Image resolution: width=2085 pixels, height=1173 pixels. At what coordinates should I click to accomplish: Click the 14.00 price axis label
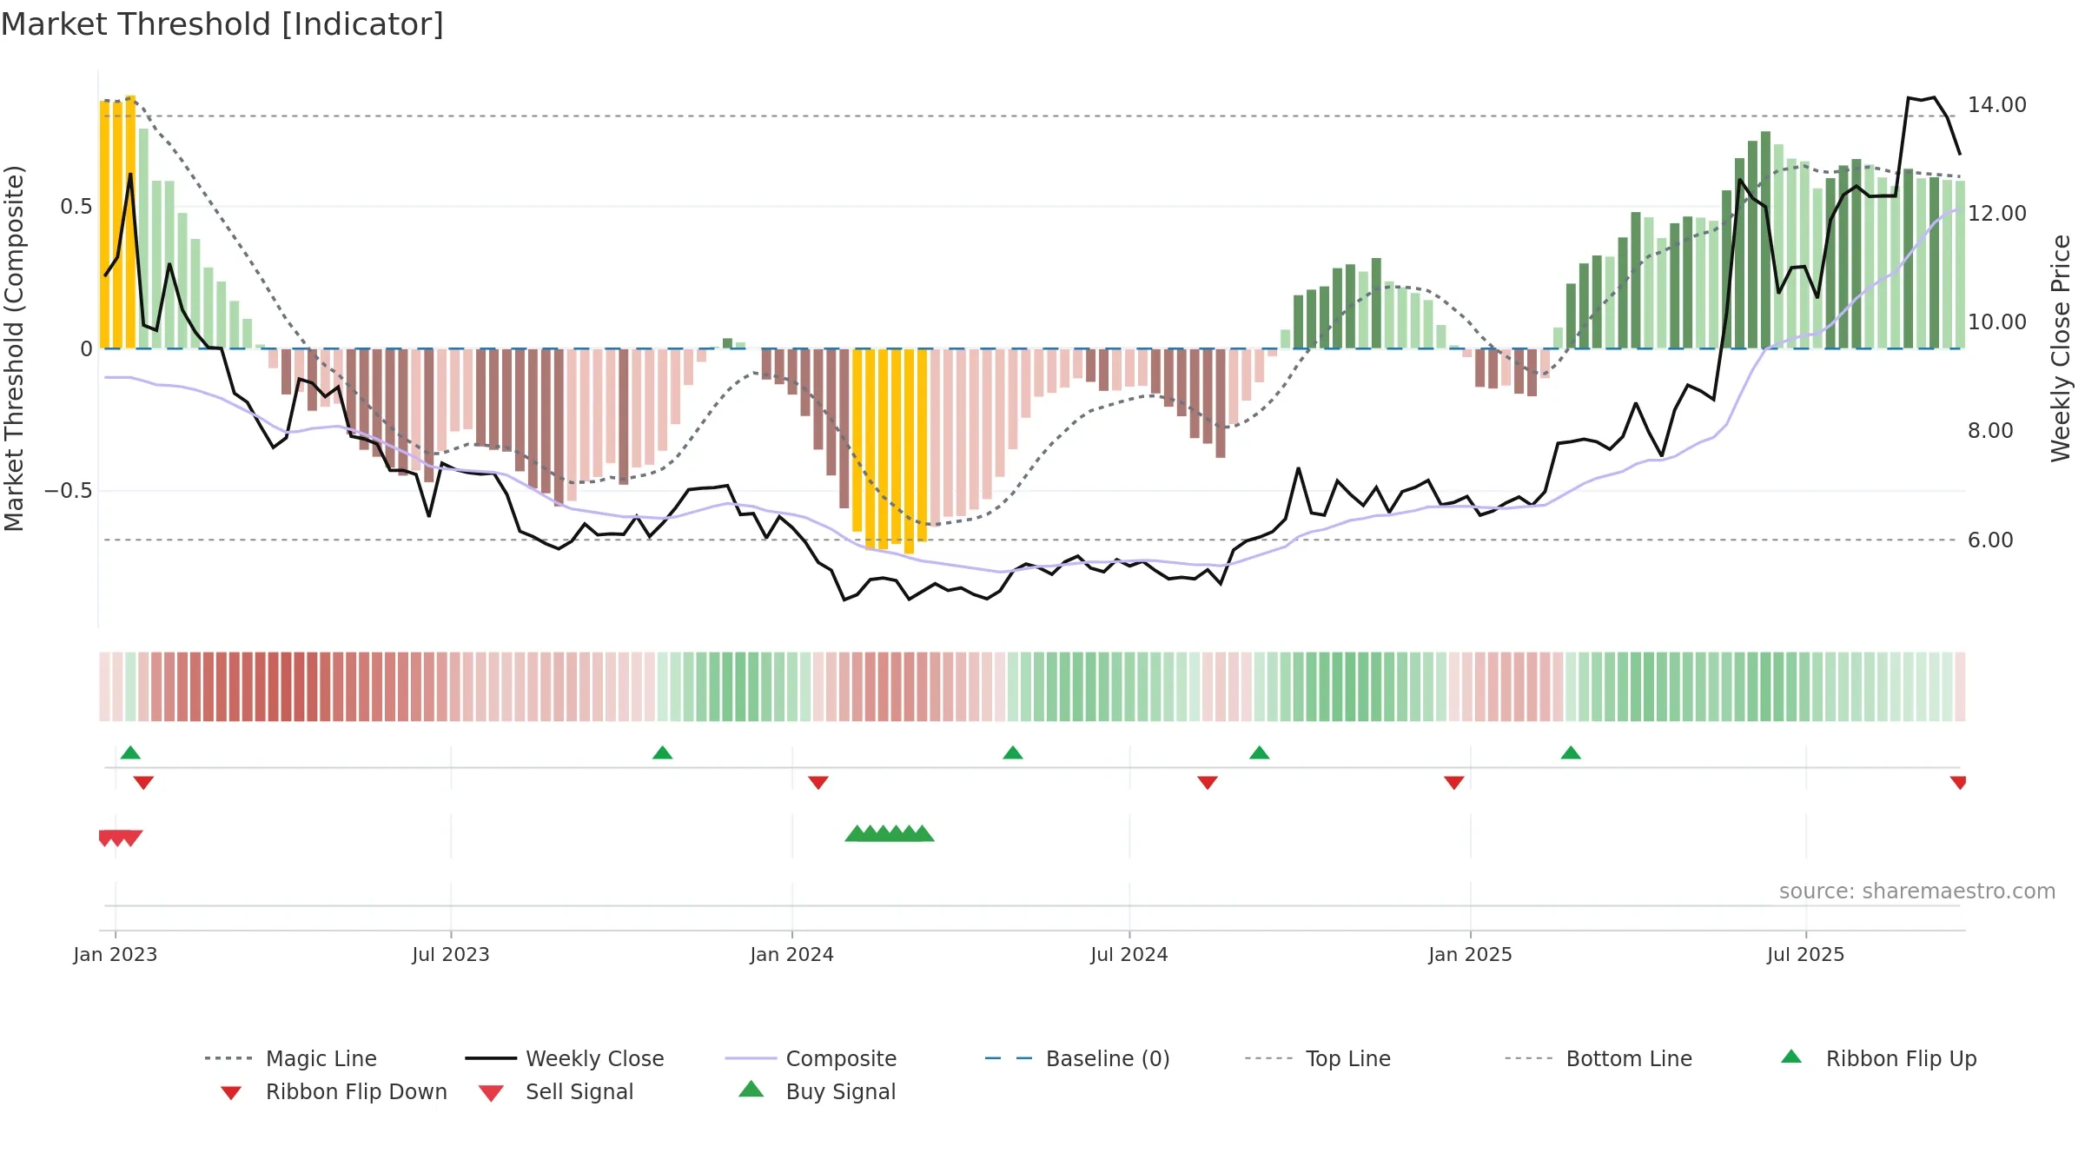coord(1997,105)
